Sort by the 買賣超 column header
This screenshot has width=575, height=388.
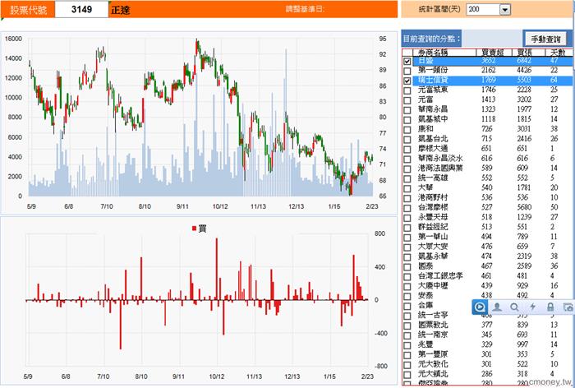(x=489, y=52)
